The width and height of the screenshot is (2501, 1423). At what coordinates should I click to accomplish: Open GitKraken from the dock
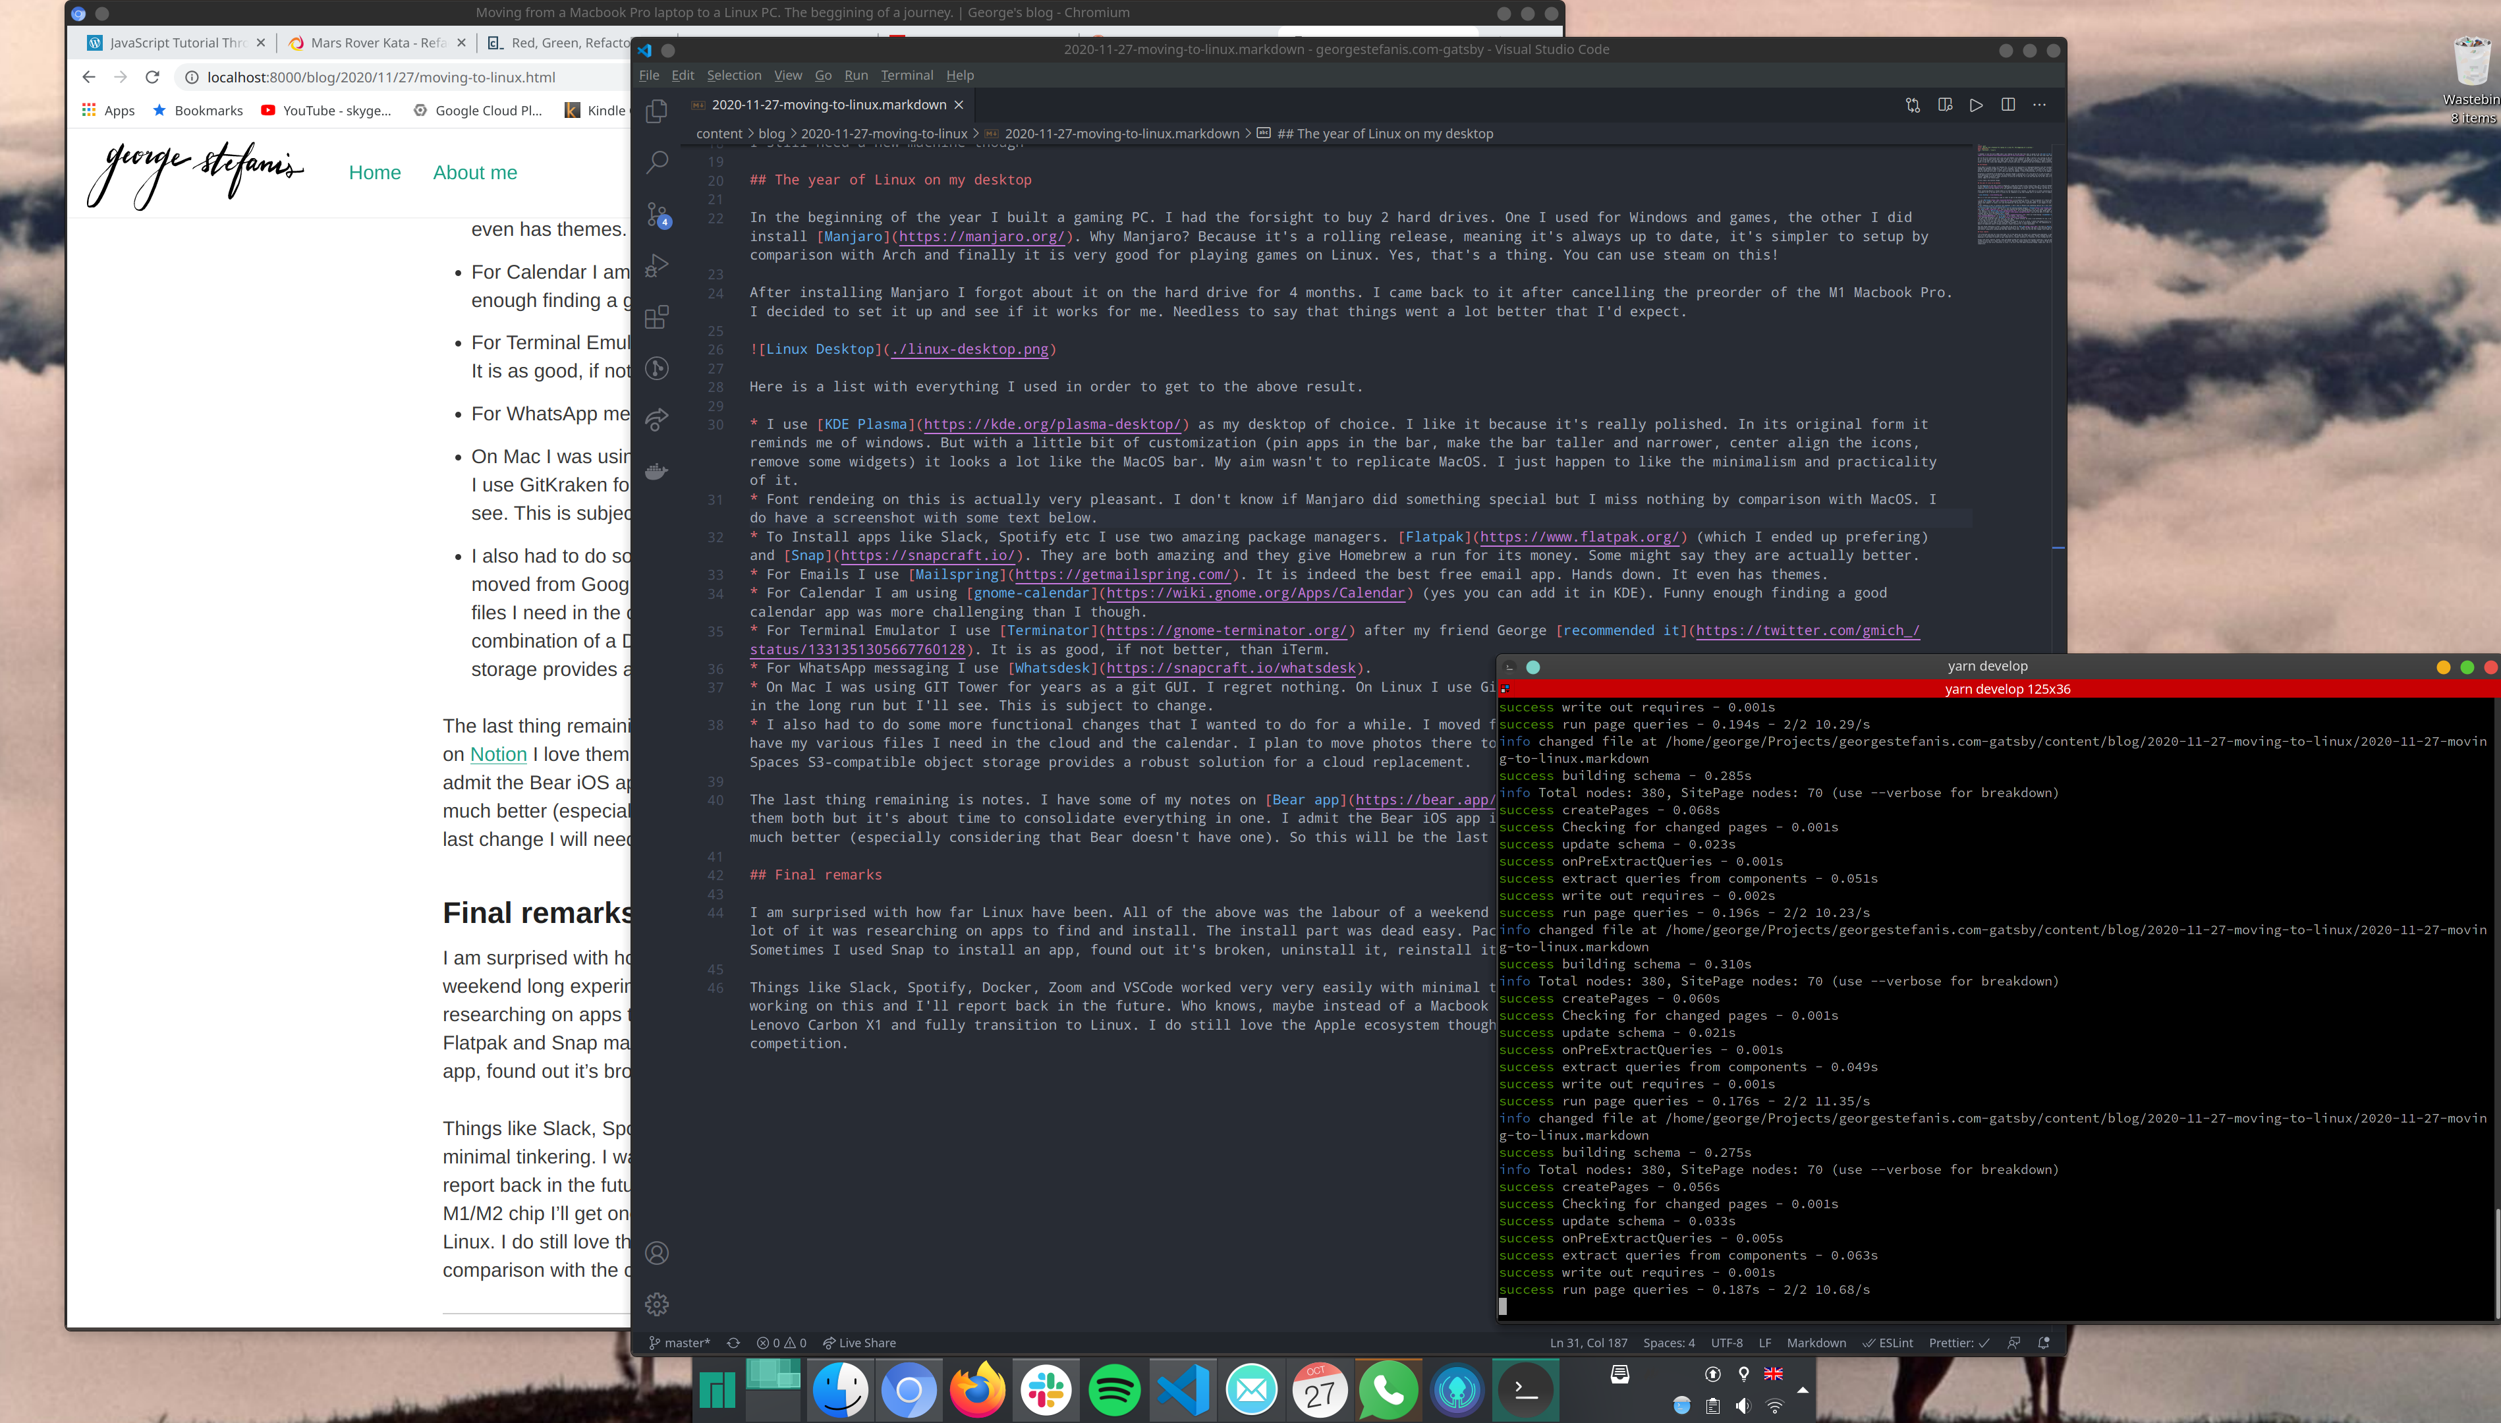(x=1457, y=1389)
